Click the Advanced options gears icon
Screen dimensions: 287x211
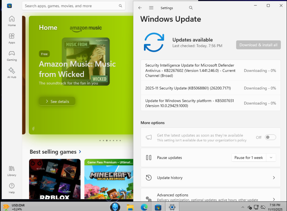149,199
